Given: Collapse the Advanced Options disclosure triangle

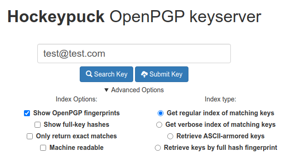Looking at the screenshot, I should pos(106,90).
